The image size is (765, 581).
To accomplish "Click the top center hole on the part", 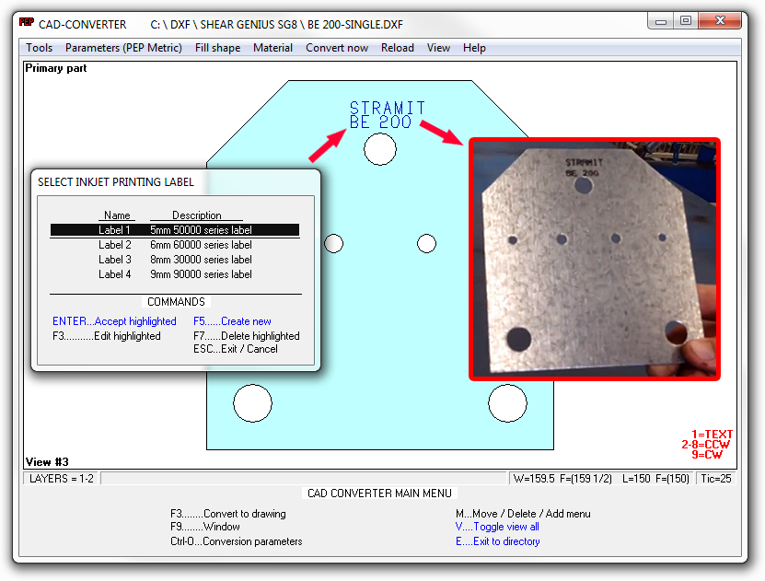I will 380,149.
